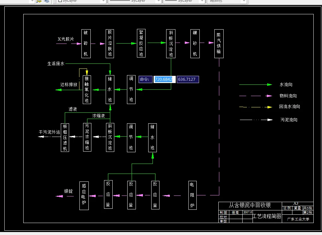This screenshot has height=235, width=322.
Task: Select the 斜板沉淀池 box beside 碾砂机
Action: (x=171, y=44)
